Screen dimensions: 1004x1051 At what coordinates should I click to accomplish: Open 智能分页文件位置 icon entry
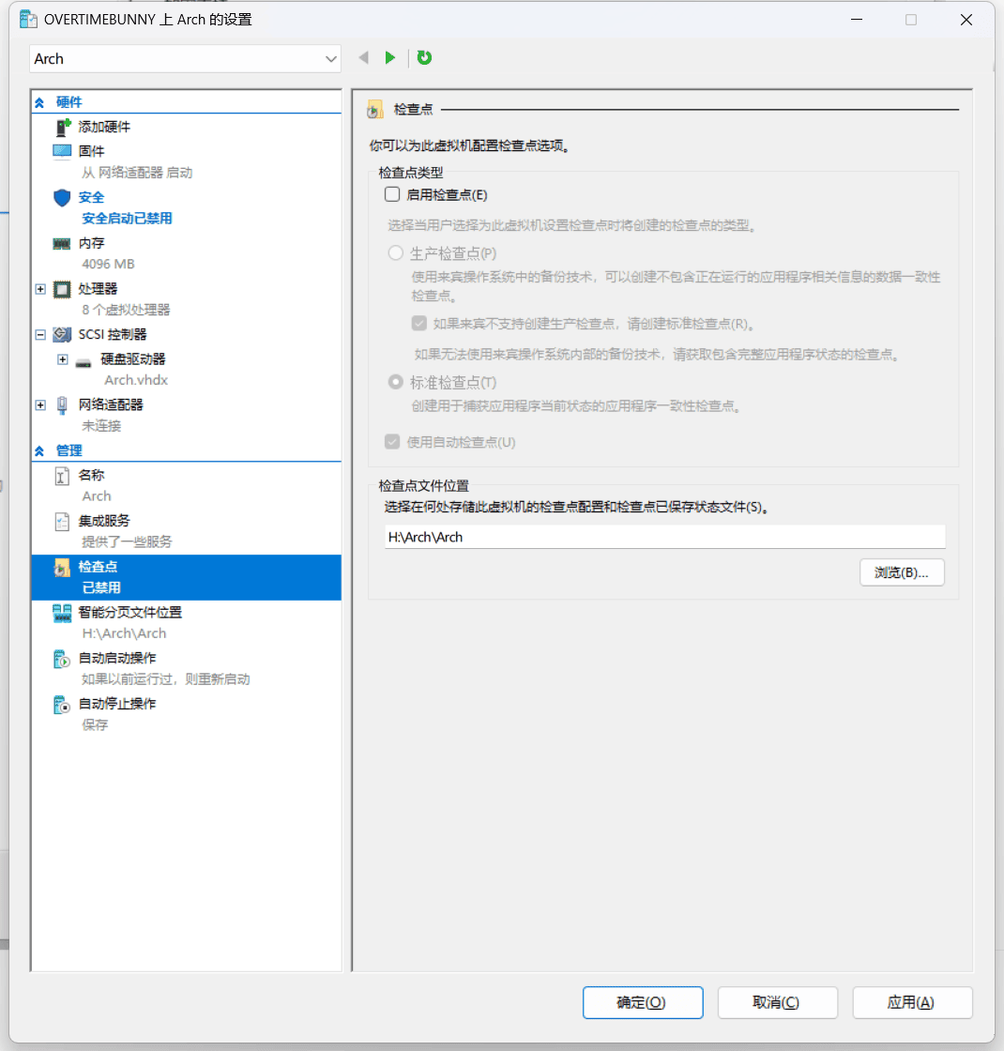coord(62,613)
